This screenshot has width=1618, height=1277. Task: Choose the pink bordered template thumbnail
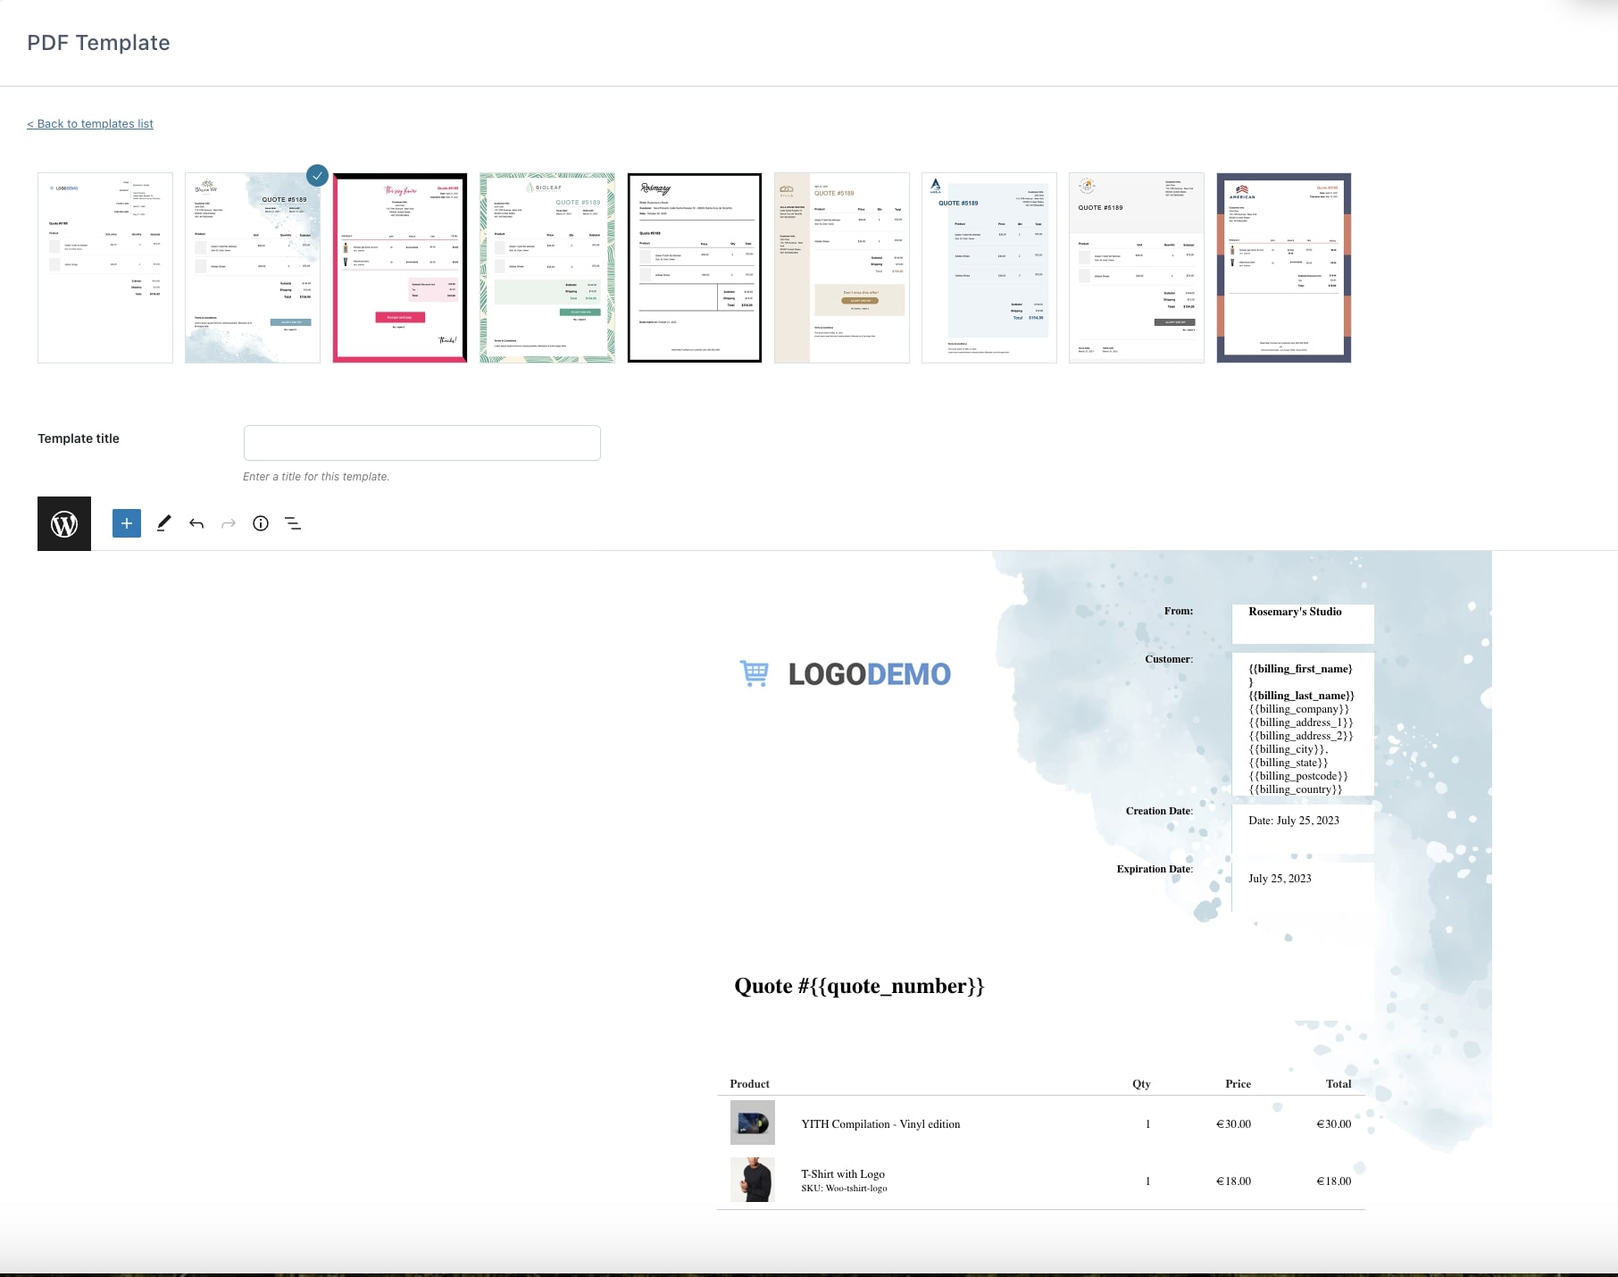point(400,268)
